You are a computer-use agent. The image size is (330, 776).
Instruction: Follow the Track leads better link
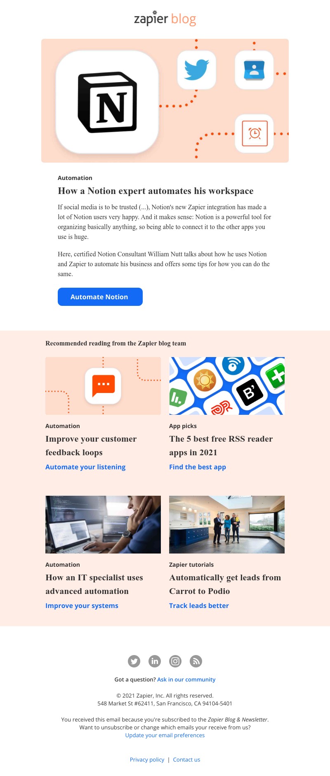tap(199, 606)
